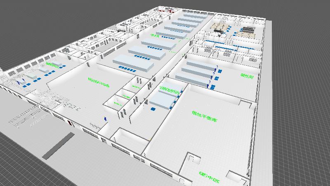This screenshot has height=186, width=330.
Task: Click the lone blue box beside lower-center machine
Action: pyautogui.click(x=153, y=110)
